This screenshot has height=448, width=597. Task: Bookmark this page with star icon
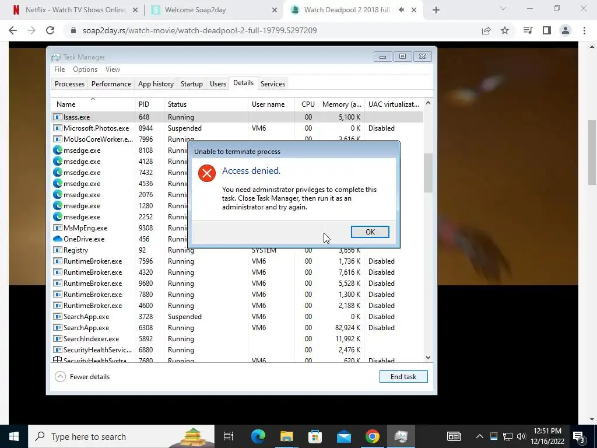[x=505, y=30]
